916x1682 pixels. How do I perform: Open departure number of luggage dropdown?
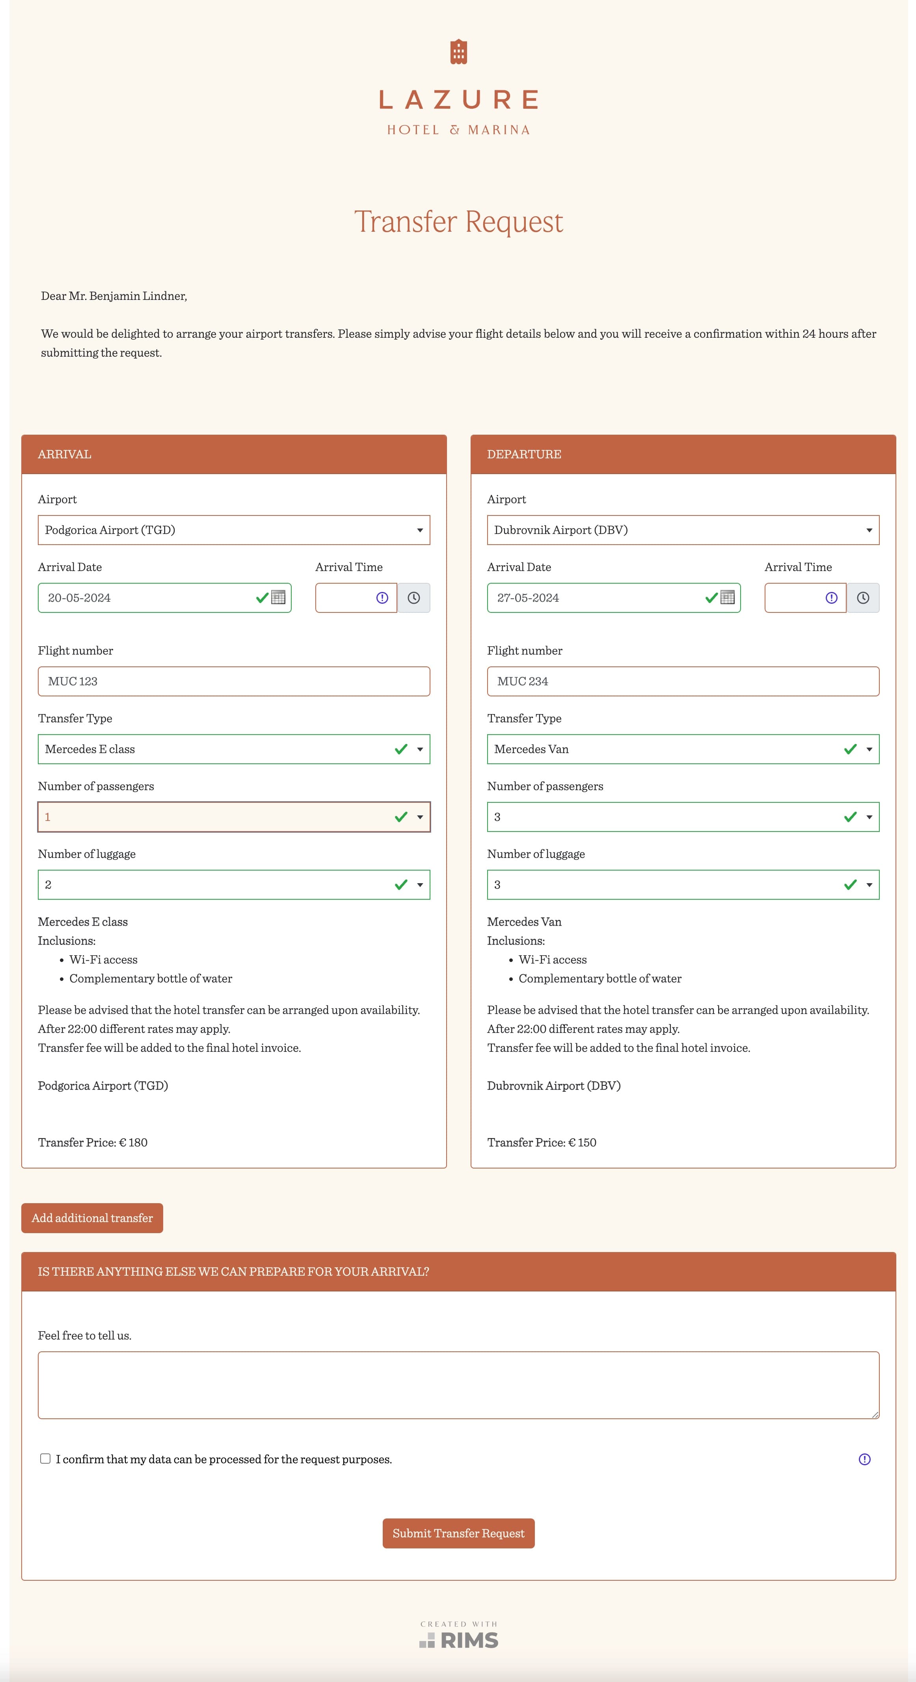tap(683, 885)
